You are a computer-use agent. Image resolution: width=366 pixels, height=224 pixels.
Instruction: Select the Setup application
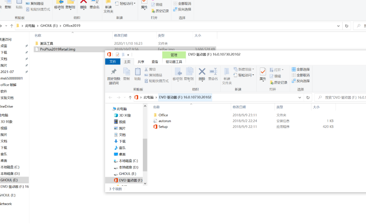point(163,127)
